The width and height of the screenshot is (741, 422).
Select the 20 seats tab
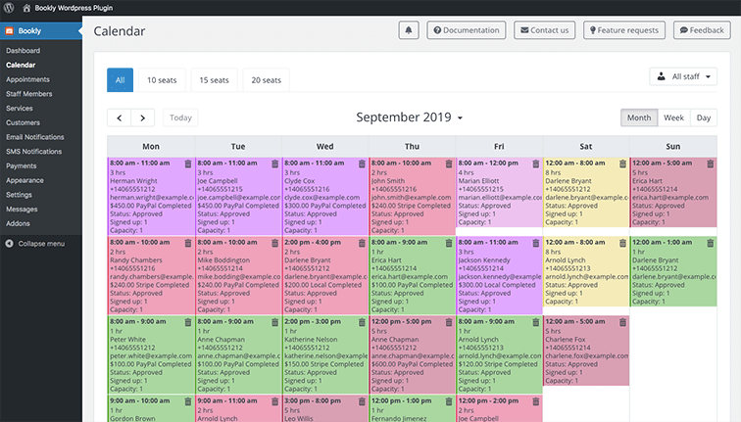(x=266, y=79)
